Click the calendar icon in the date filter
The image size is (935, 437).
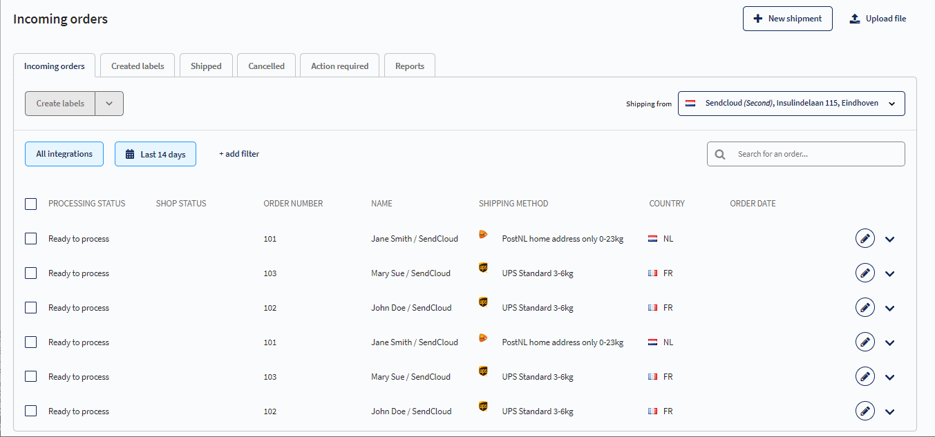click(130, 155)
